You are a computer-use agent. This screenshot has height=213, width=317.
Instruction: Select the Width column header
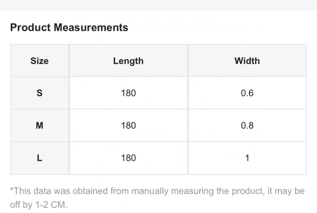[247, 61]
